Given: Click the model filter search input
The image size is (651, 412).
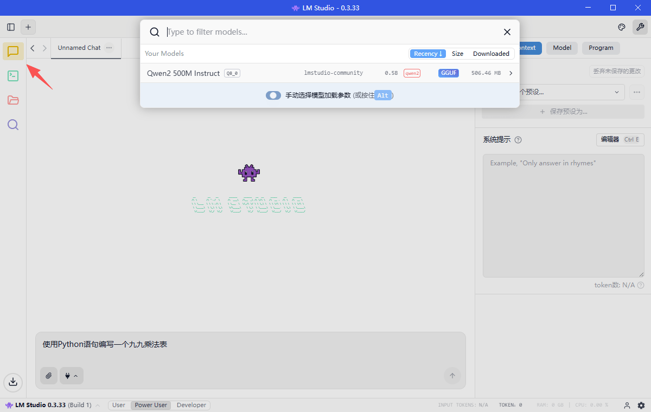Looking at the screenshot, I should tap(271, 31).
